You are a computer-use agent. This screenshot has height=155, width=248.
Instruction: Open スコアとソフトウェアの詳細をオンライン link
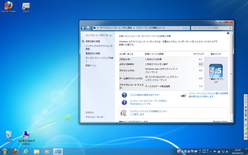[x=148, y=113]
